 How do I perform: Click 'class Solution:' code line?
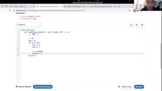click(x=28, y=30)
